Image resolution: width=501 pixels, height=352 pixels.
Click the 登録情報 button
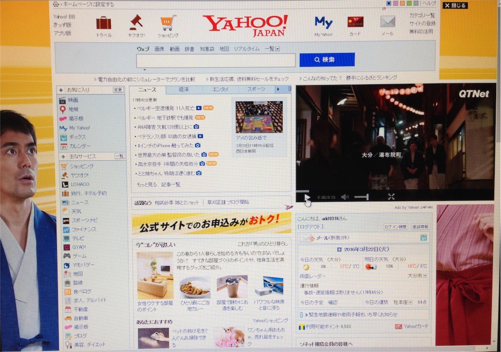pyautogui.click(x=420, y=227)
